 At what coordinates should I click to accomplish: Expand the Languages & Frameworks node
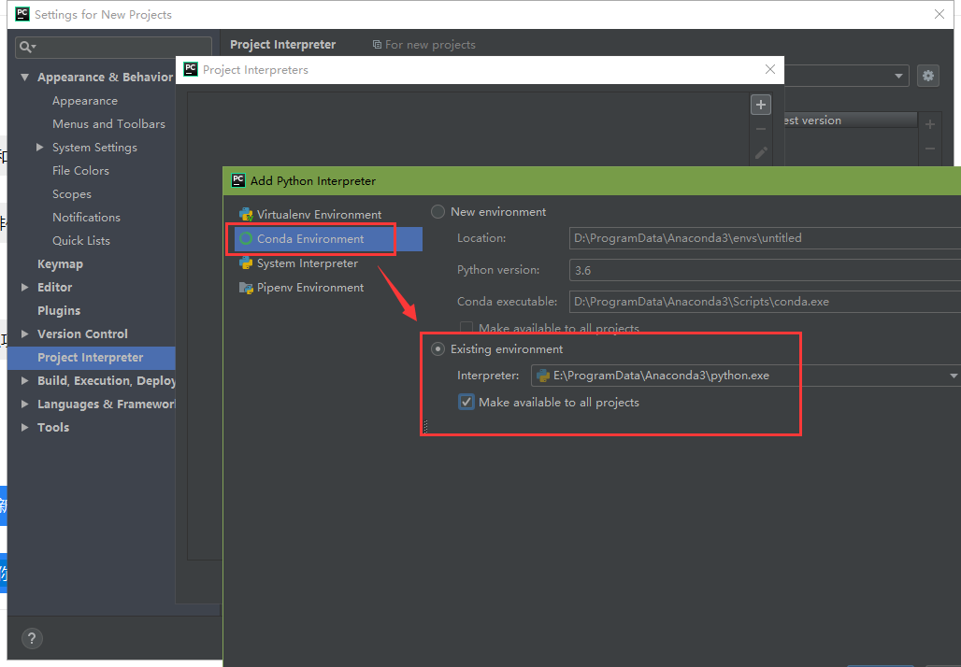pos(24,404)
